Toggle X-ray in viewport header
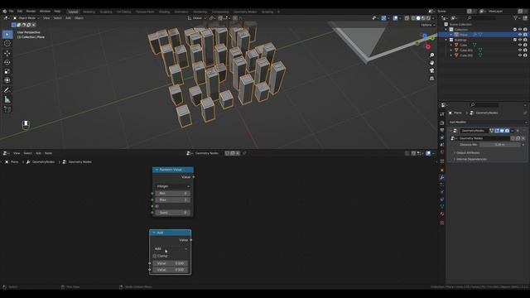This screenshot has width=530, height=298. 407,18
